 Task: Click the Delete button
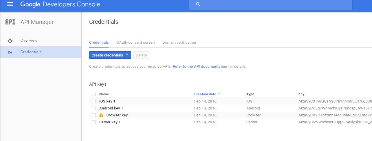click(141, 55)
